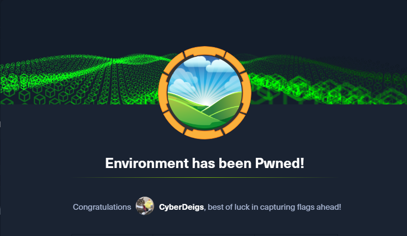
Task: Open the CyberDeigs username link
Action: pos(181,207)
